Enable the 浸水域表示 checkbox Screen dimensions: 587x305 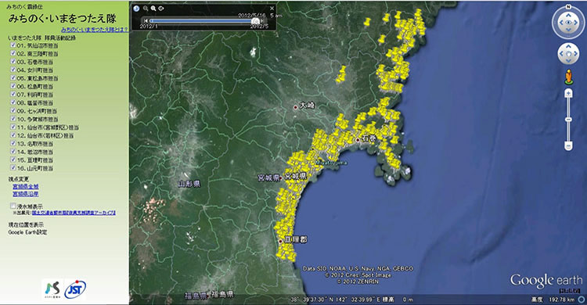click(x=13, y=206)
